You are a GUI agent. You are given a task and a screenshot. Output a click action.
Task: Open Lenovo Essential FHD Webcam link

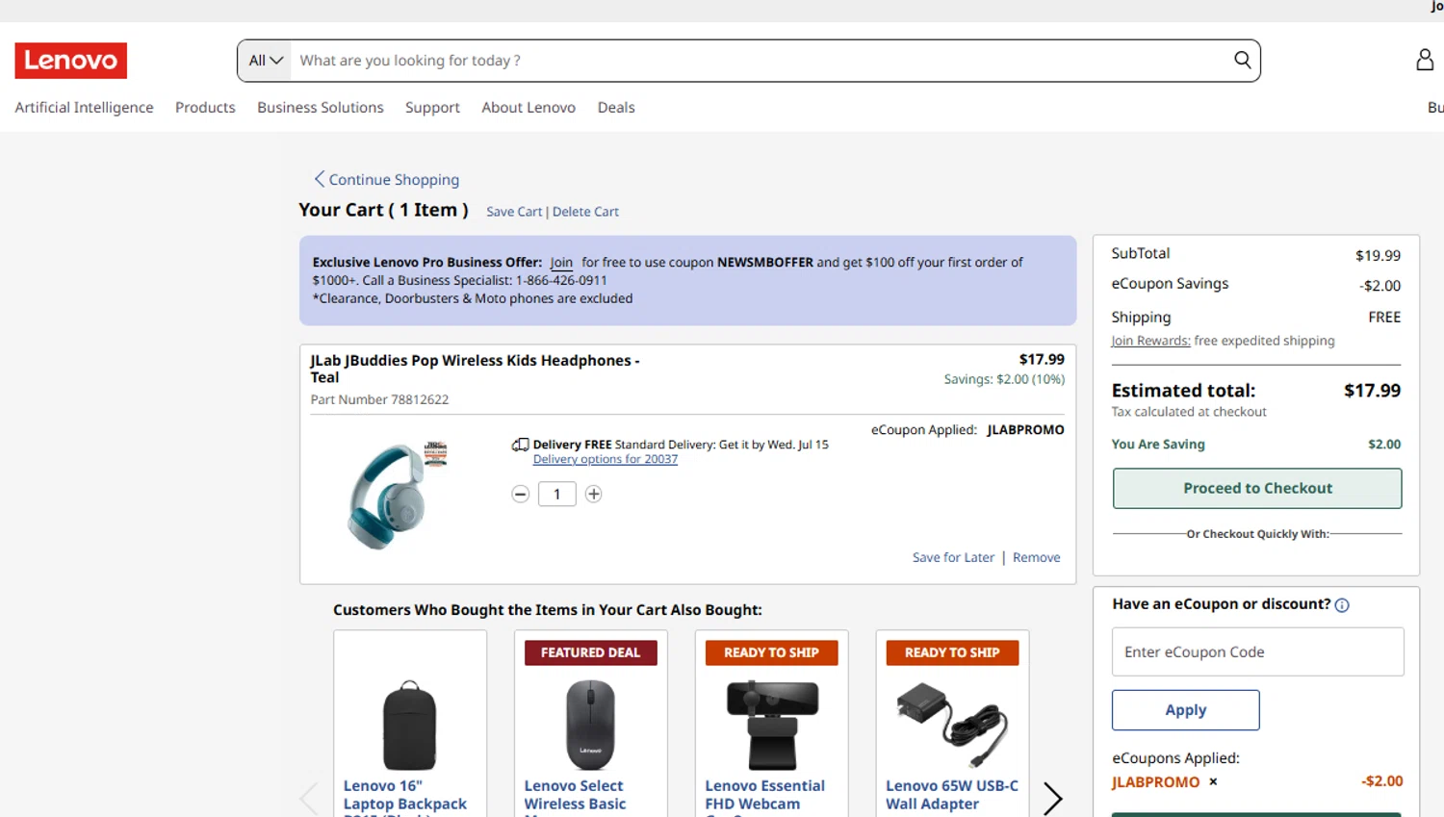point(764,795)
